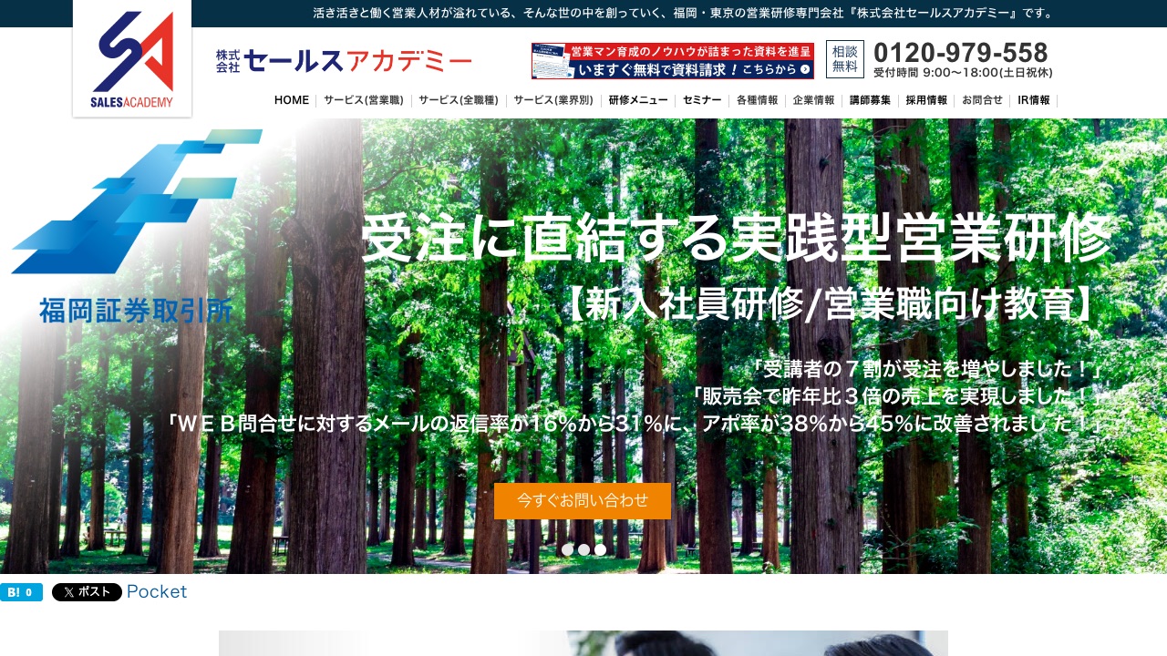Open the free document request banner
This screenshot has width=1167, height=656.
673,61
